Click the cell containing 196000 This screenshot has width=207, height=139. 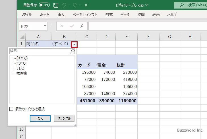pyautogui.click(x=87, y=72)
